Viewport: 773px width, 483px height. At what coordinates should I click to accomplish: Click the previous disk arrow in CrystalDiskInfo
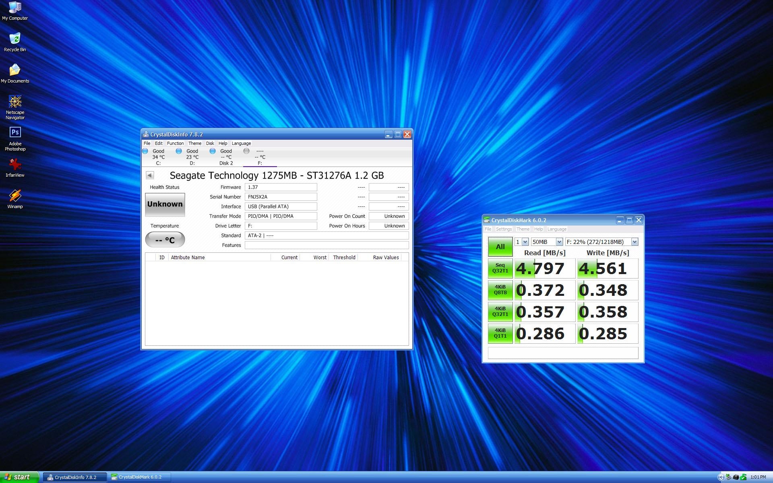pos(150,175)
